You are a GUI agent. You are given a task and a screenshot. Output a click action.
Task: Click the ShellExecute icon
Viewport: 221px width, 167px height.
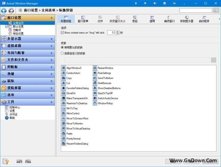click(95, 83)
